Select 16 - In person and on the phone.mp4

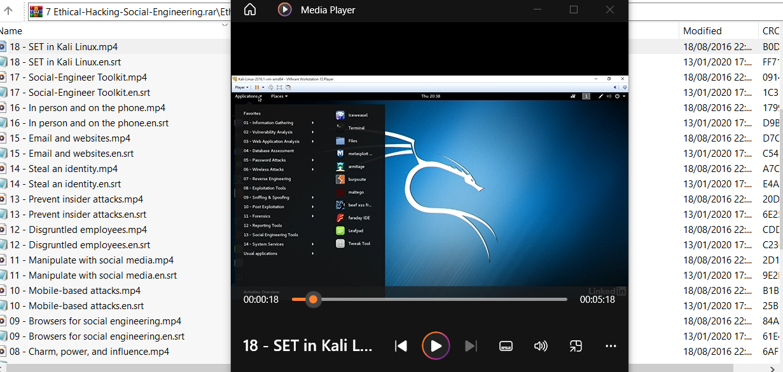click(87, 107)
